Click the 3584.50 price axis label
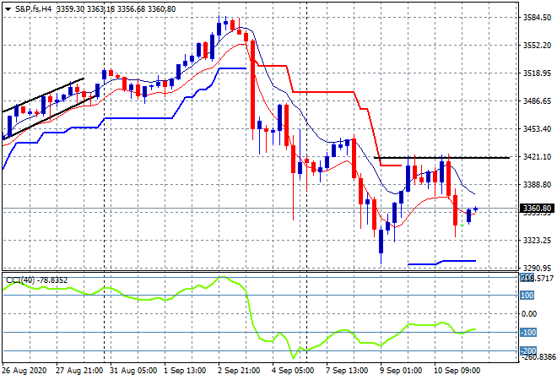 tap(537, 18)
